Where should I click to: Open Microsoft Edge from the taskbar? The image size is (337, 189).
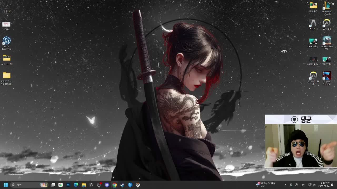click(x=76, y=185)
